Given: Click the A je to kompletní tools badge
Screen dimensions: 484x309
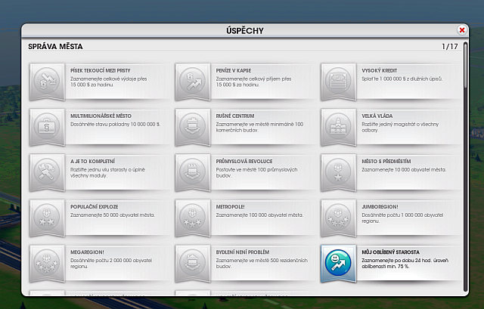Looking at the screenshot, I should (x=47, y=172).
